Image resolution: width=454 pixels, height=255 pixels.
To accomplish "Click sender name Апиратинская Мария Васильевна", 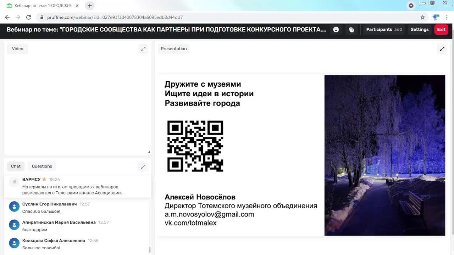I will (x=59, y=222).
